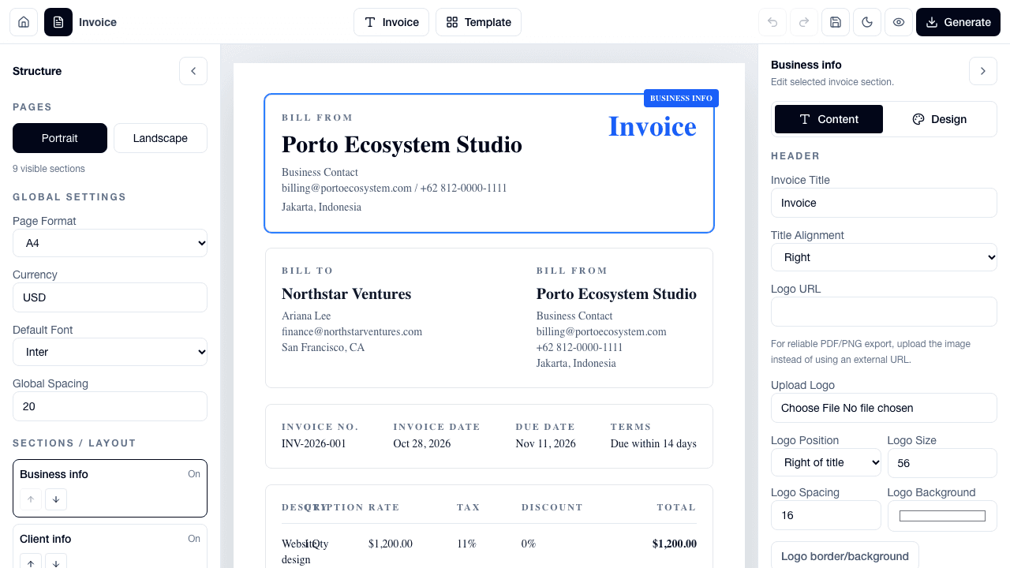Move Business info section down

(x=56, y=499)
